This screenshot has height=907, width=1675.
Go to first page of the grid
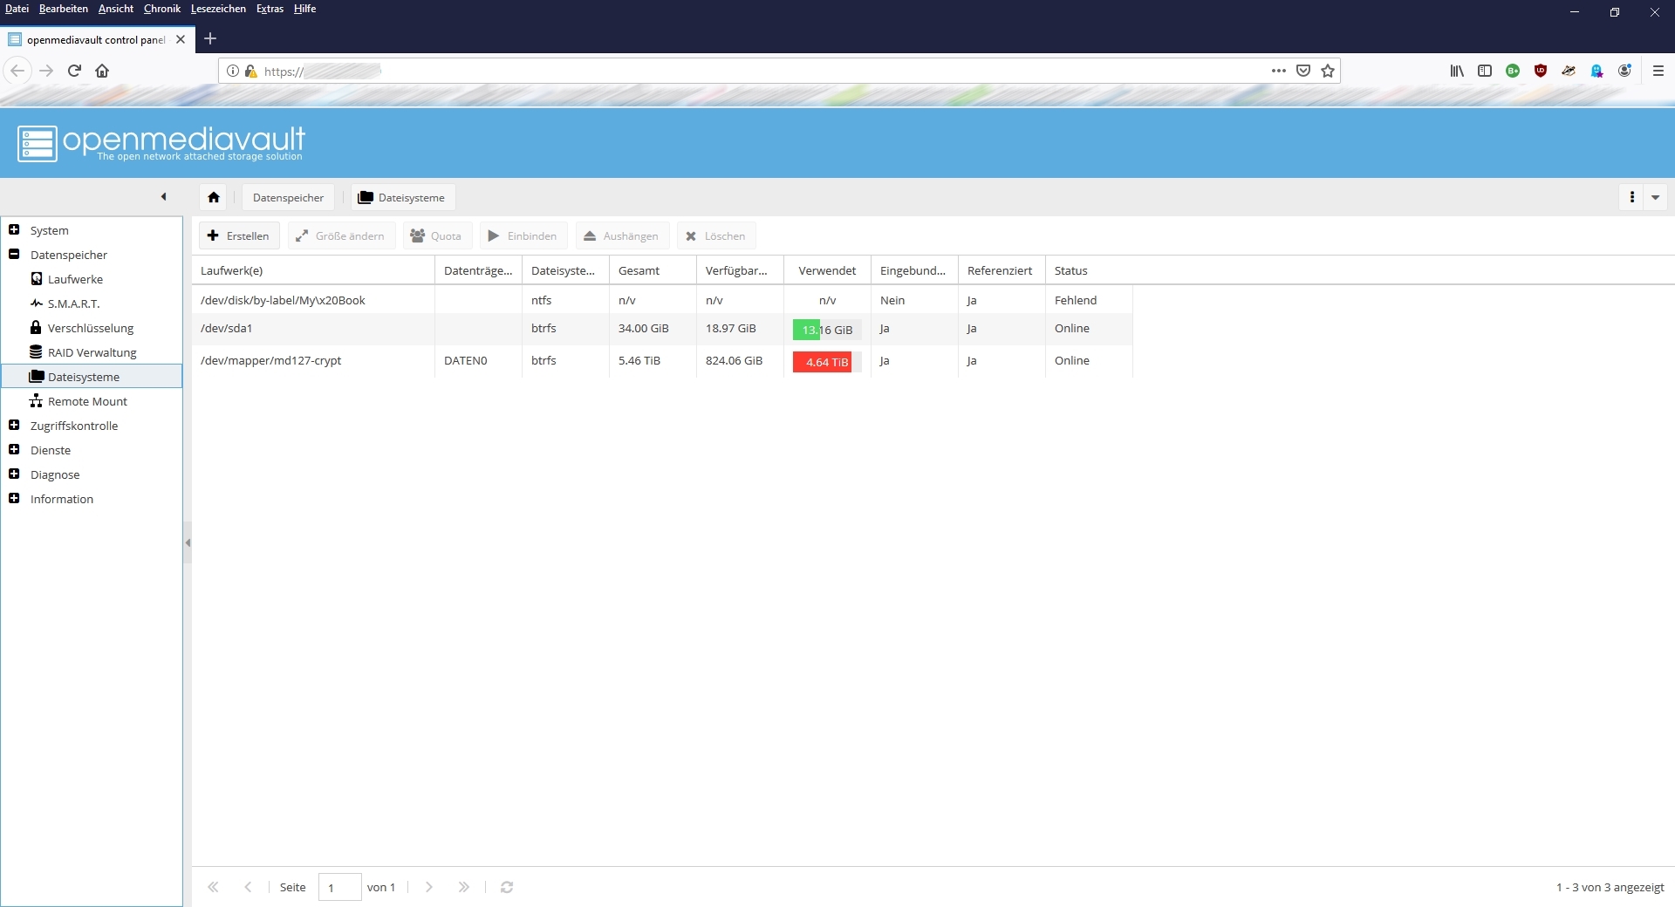coord(213,887)
